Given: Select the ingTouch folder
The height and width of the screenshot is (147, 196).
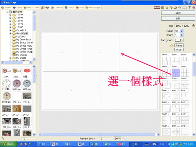Looking at the screenshot, I should click(x=21, y=36).
